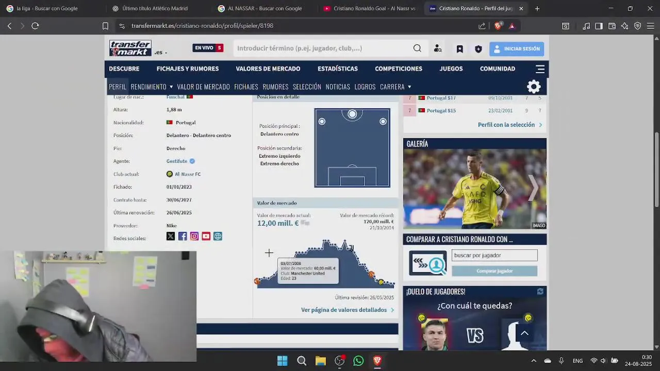Open the Competiciones menu

pyautogui.click(x=399, y=69)
